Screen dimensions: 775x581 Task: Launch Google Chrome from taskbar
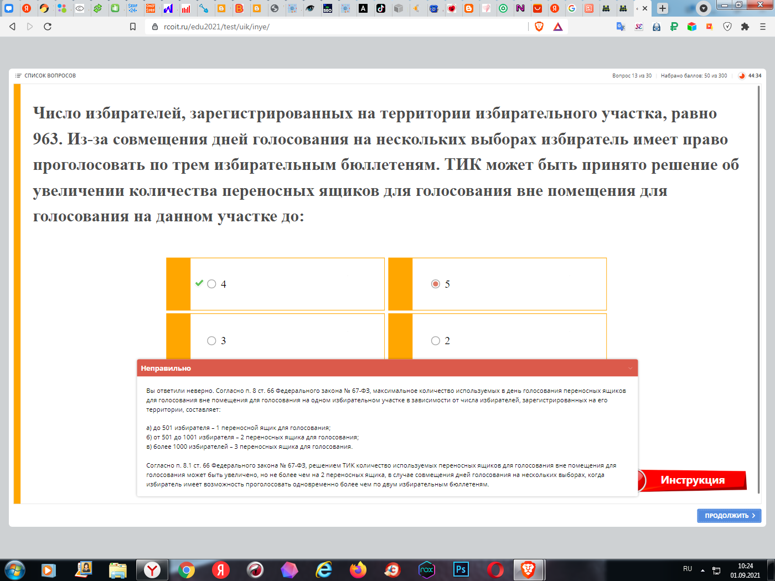coord(187,569)
